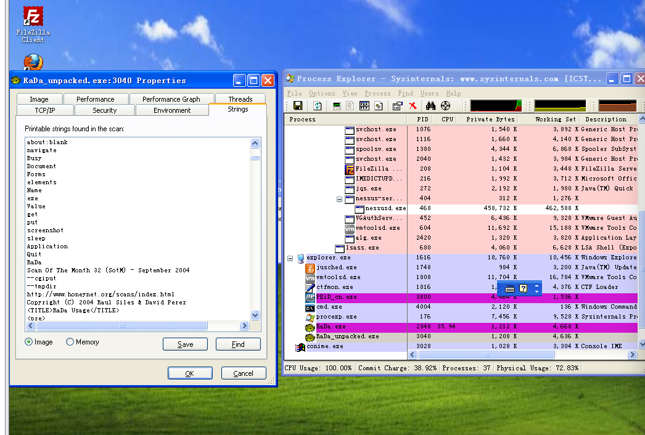Select the lsass.exe process row
Screen dimensions: 645x435
(461, 248)
